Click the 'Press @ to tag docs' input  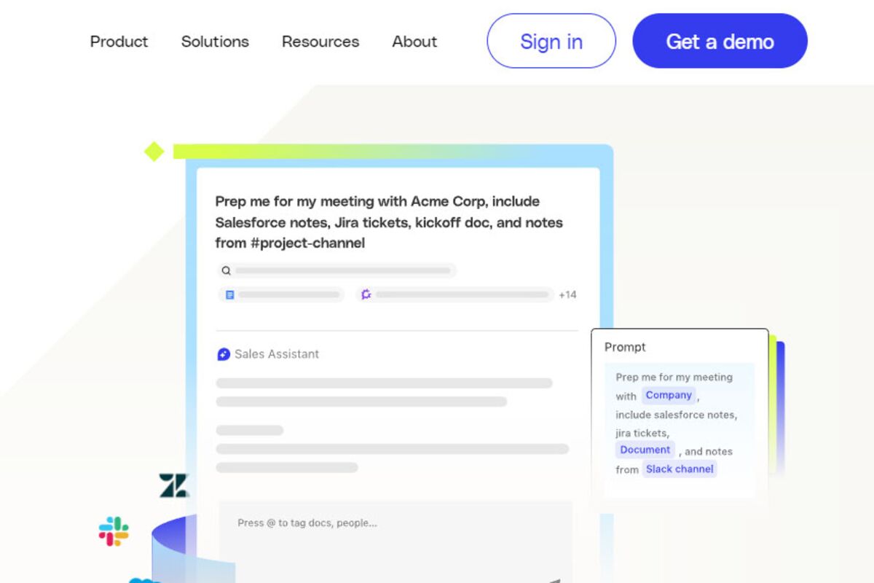[396, 541]
